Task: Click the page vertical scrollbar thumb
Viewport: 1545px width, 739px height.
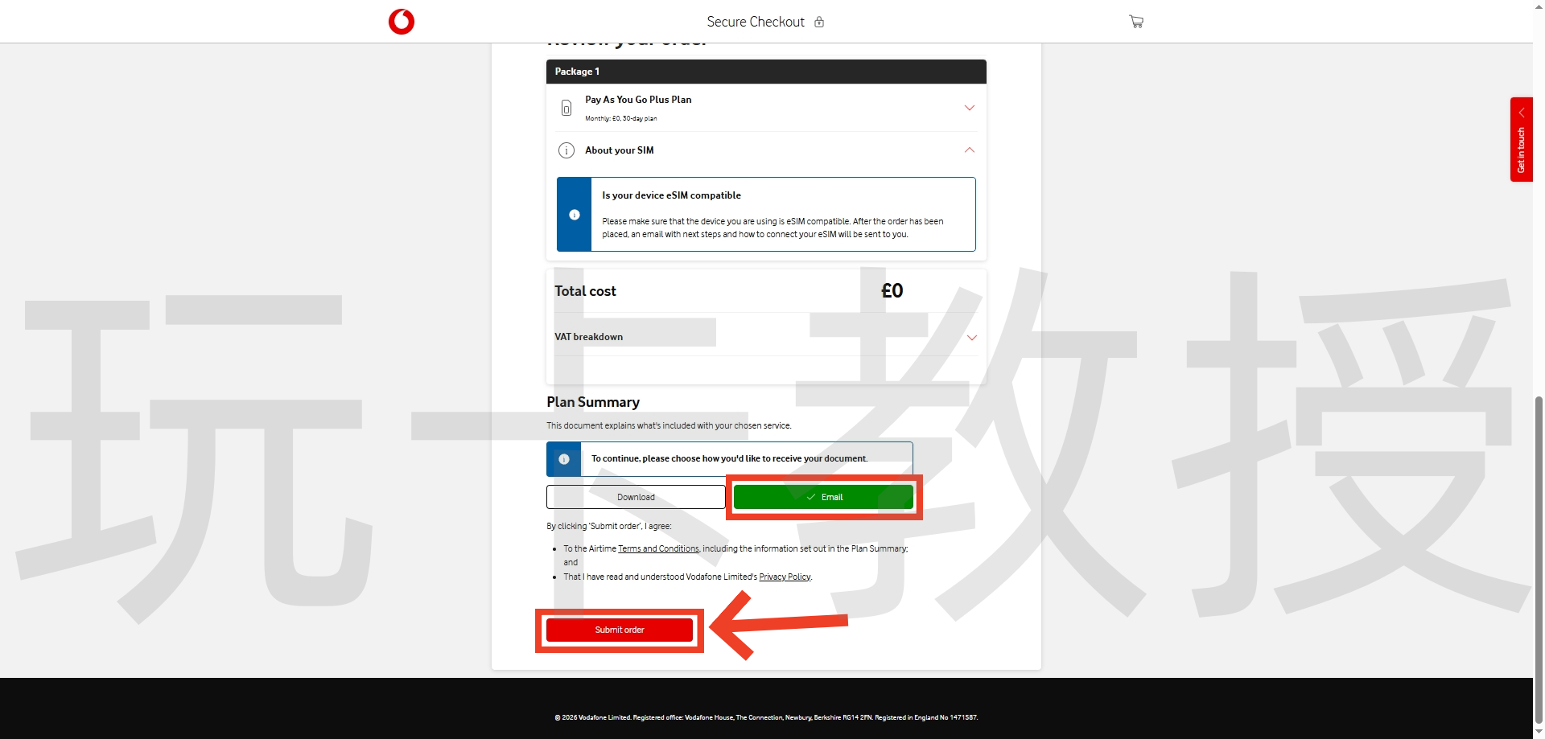Action: click(x=1539, y=559)
